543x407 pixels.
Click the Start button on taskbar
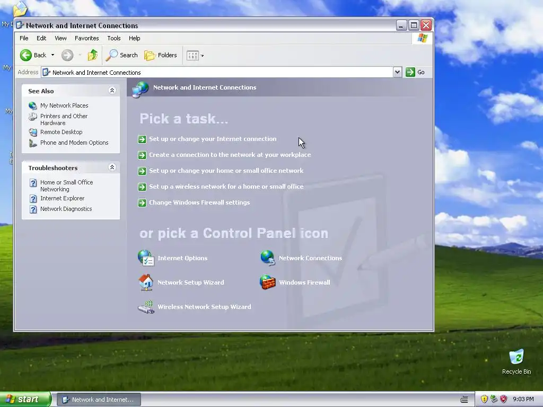25,399
